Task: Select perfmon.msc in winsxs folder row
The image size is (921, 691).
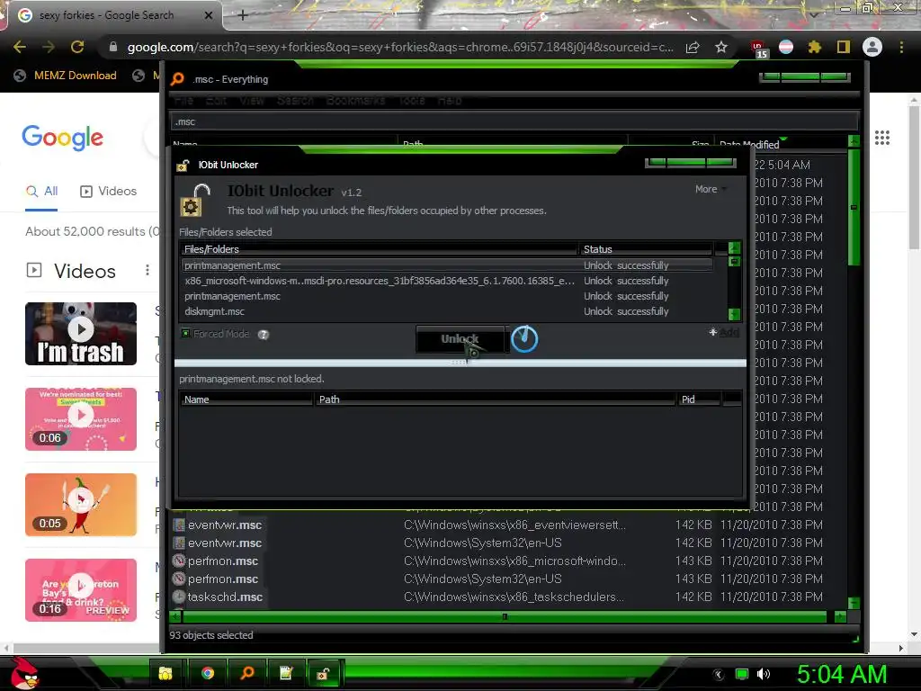Action: pos(508,561)
